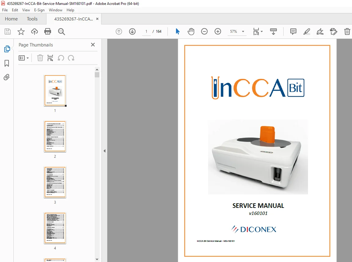Select the arrow Selection tool
The width and height of the screenshot is (352, 262).
[178, 31]
